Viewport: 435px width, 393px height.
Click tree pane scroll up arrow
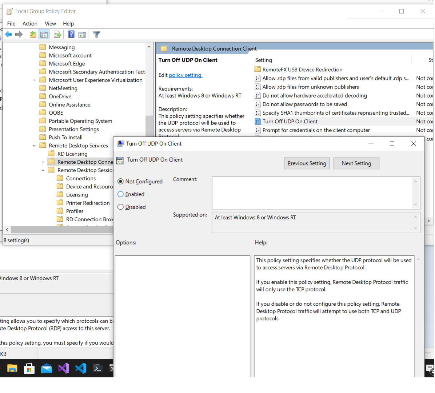click(149, 47)
